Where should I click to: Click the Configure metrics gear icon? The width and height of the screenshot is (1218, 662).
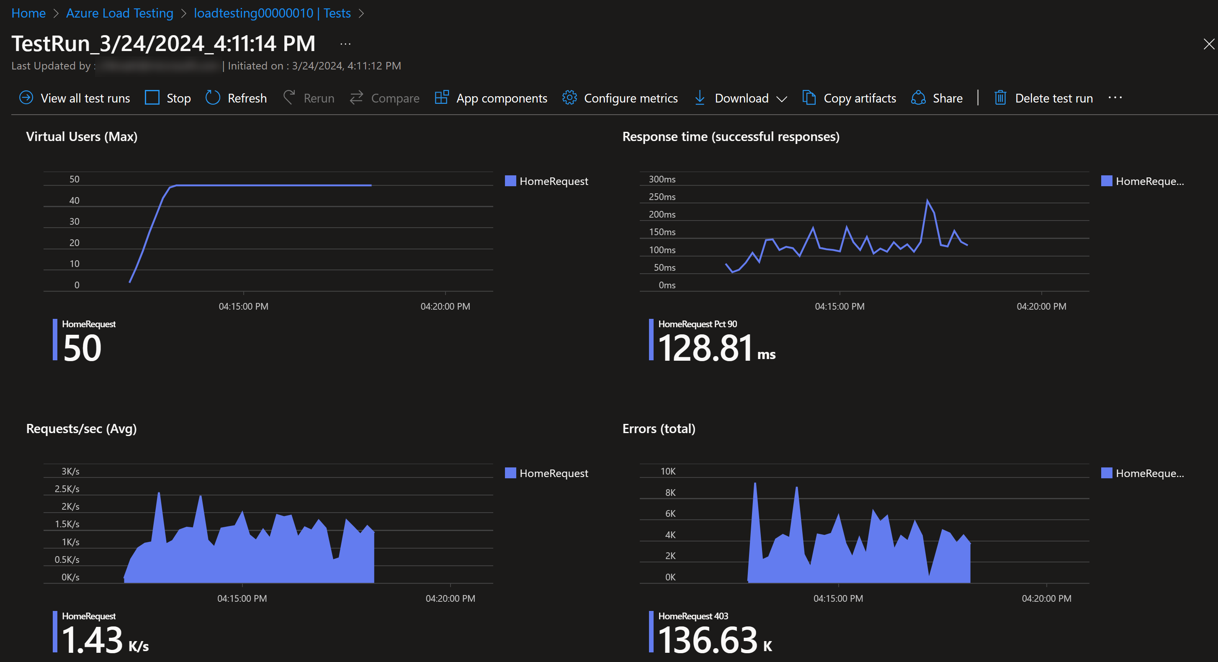pos(569,98)
